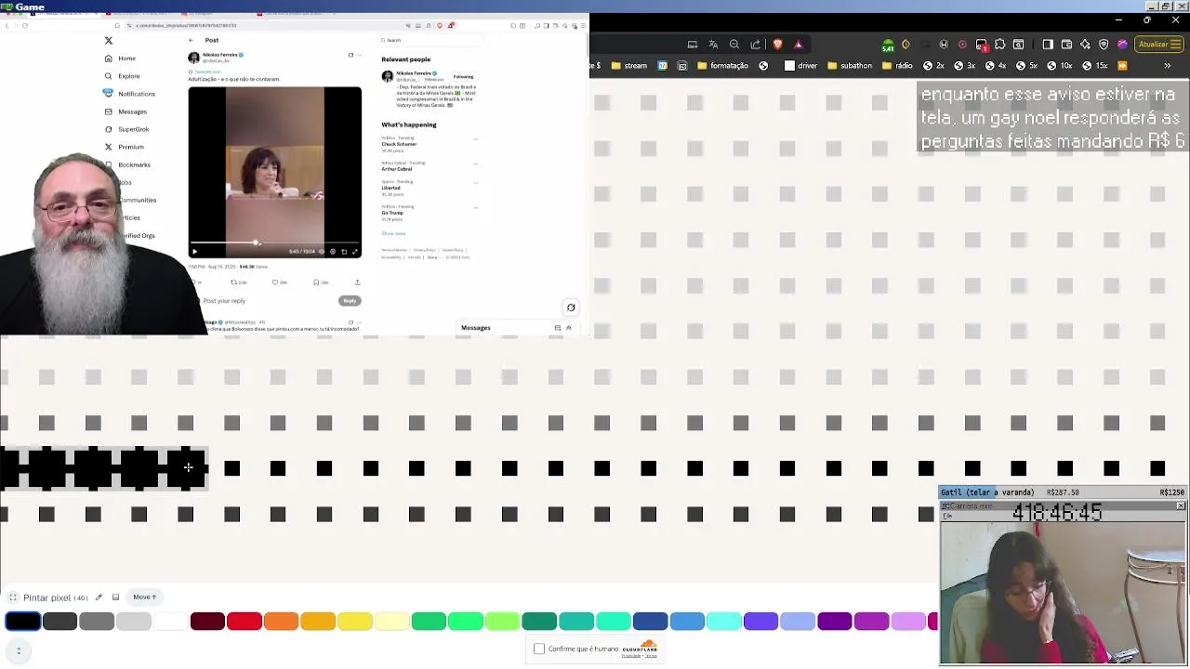The image size is (1190, 669).
Task: Open the Arthur Cabral trending topic
Action: (x=396, y=169)
